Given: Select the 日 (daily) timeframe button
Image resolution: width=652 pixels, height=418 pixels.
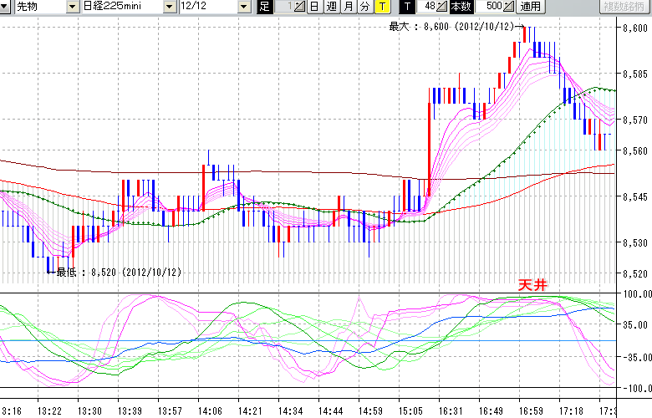Looking at the screenshot, I should 314,7.
